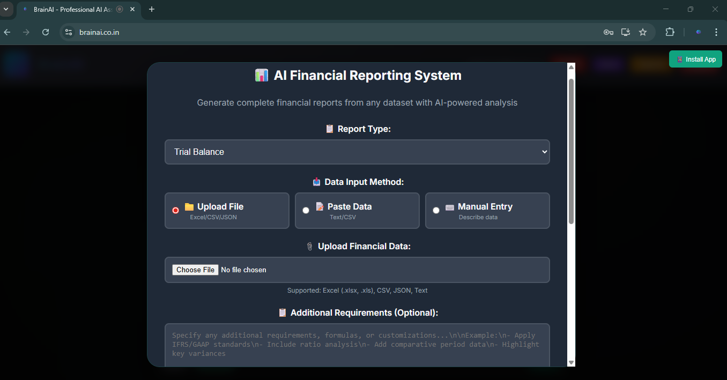Click the address bar URL brainai.co.in
This screenshot has width=727, height=380.
coord(99,32)
